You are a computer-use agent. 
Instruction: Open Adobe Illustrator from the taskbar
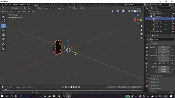(35, 96)
